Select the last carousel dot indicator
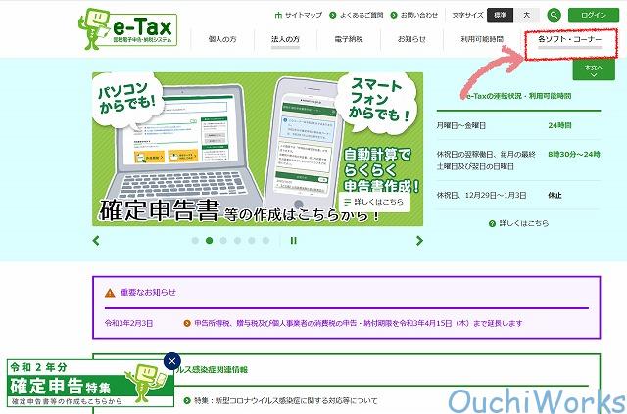Screen dimensions: 627x414 pyautogui.click(x=265, y=240)
